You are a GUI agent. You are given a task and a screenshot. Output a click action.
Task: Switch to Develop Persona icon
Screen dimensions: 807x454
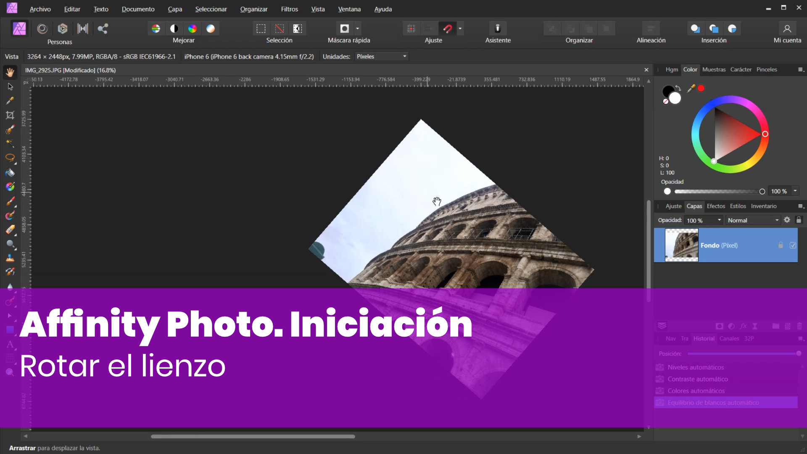(63, 29)
